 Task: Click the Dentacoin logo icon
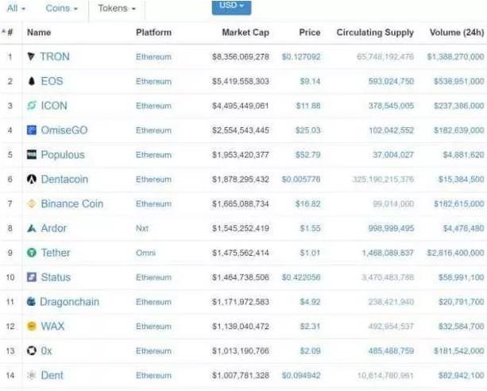[31, 179]
